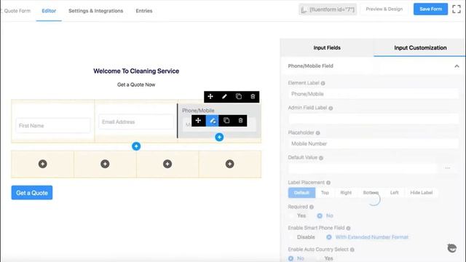Click the duplicate icon in the container toolbar

[239, 97]
